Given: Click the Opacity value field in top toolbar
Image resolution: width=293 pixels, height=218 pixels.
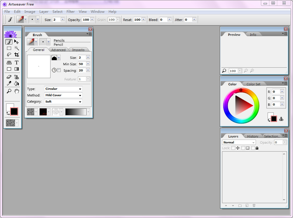Looking at the screenshot, I should 86,20.
